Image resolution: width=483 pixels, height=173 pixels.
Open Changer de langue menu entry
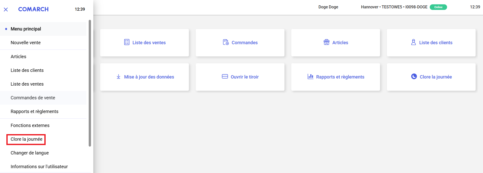[x=30, y=153]
